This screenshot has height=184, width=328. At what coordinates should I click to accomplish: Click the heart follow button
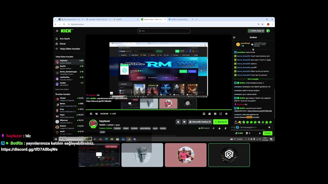click(x=184, y=122)
